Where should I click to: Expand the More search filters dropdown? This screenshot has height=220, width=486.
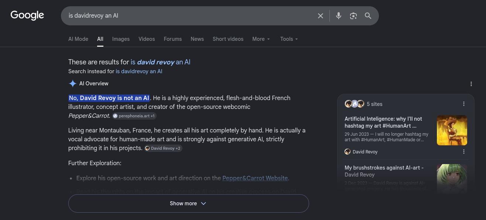pos(261,39)
